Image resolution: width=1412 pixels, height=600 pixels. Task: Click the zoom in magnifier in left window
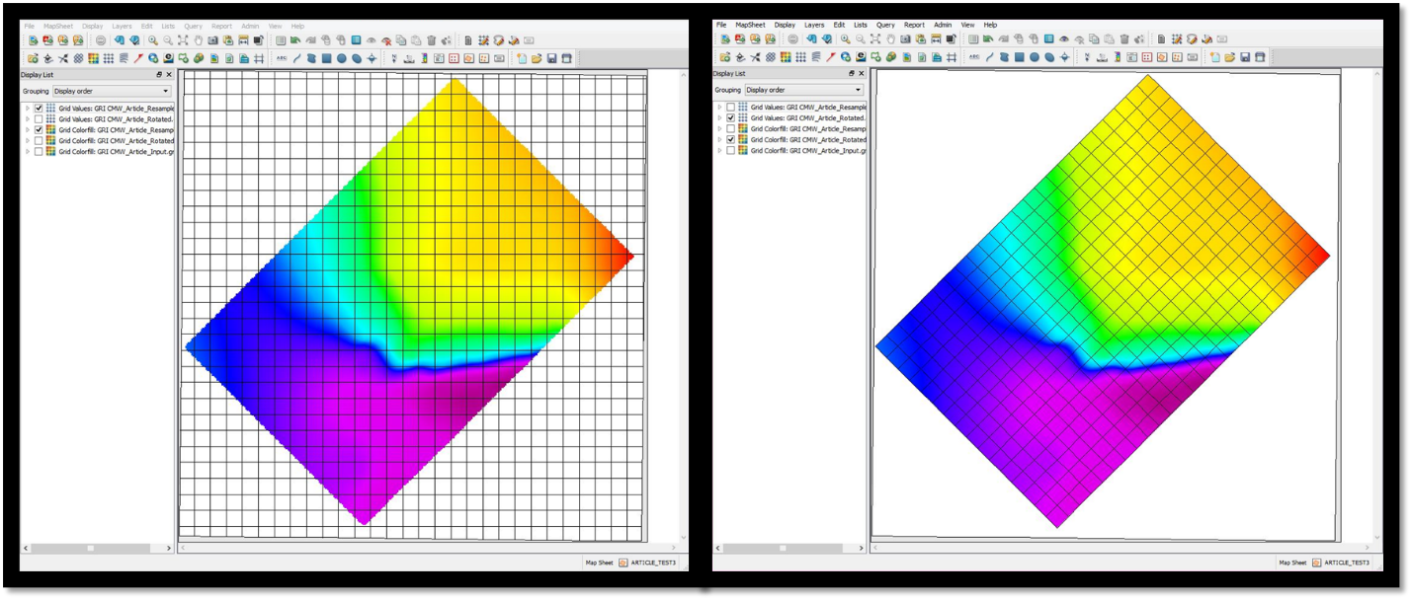[153, 40]
